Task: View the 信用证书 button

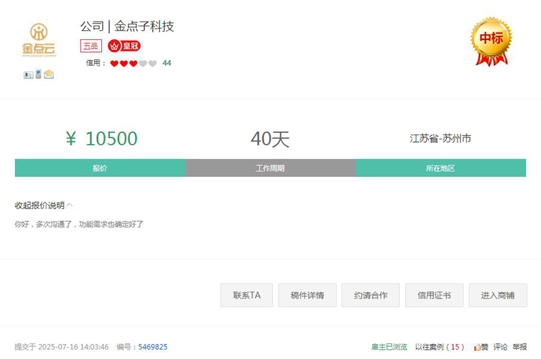Action: click(x=434, y=295)
